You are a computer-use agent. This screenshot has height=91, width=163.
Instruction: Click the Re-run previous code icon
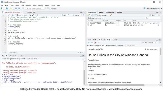[x=69, y=15]
